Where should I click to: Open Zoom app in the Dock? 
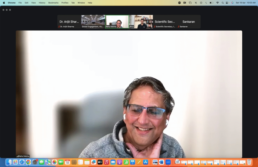(168, 162)
